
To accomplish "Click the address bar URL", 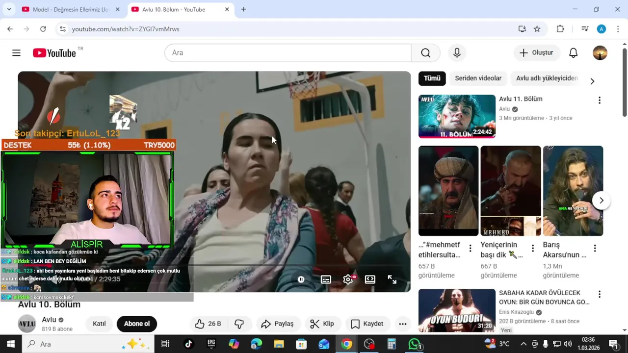I will 126,29.
